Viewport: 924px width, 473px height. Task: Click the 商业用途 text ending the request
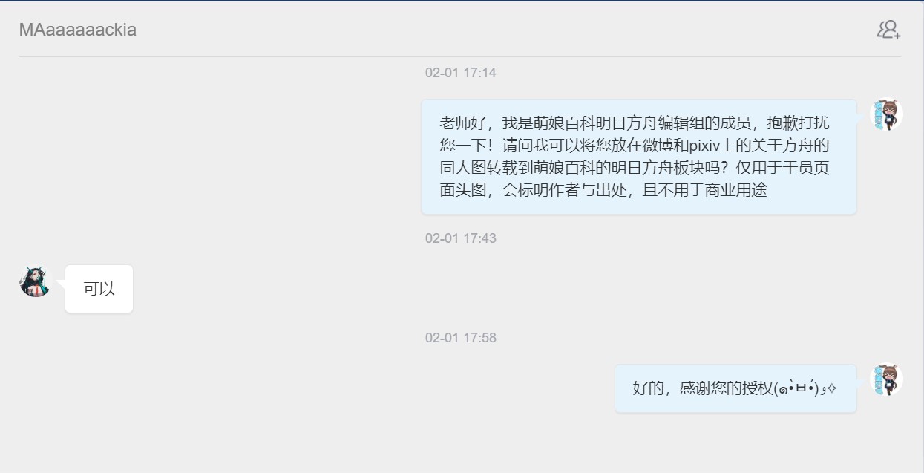(736, 189)
